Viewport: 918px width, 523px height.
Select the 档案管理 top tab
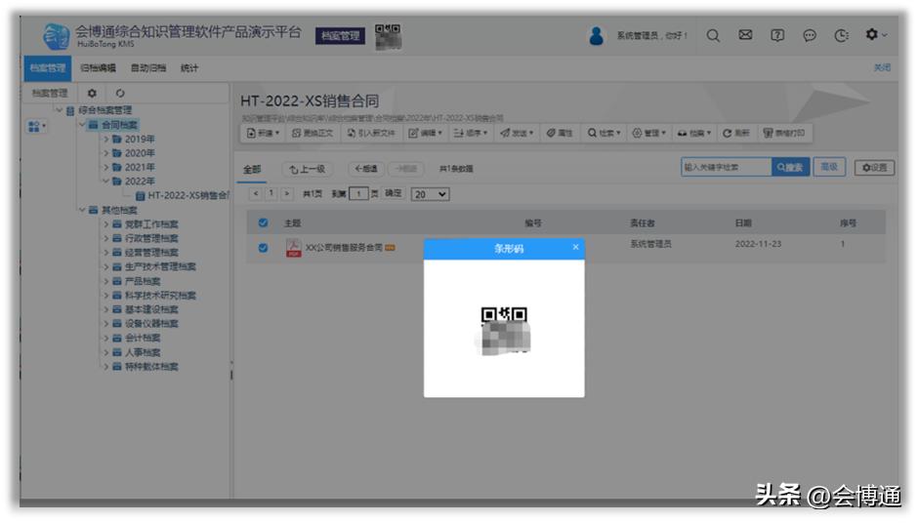(48, 68)
